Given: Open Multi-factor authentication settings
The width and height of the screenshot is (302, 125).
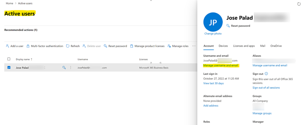Looking at the screenshot, I should 45,46.
